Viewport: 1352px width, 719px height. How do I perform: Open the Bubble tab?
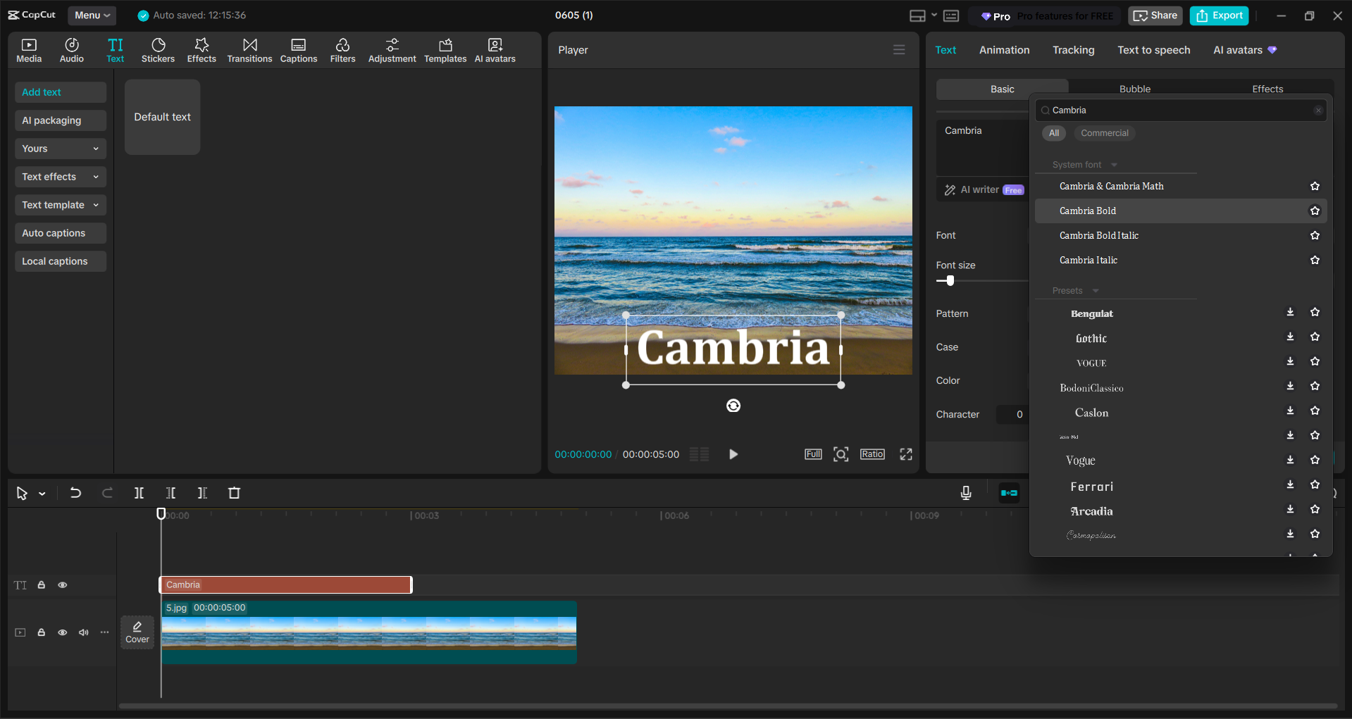point(1134,89)
